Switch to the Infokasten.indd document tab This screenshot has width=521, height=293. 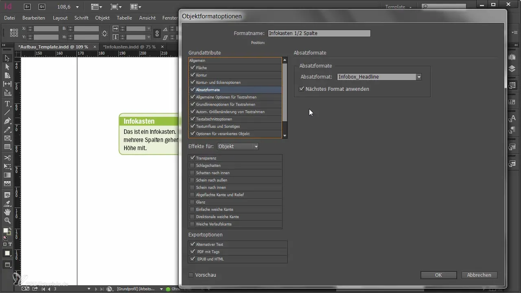pyautogui.click(x=129, y=47)
